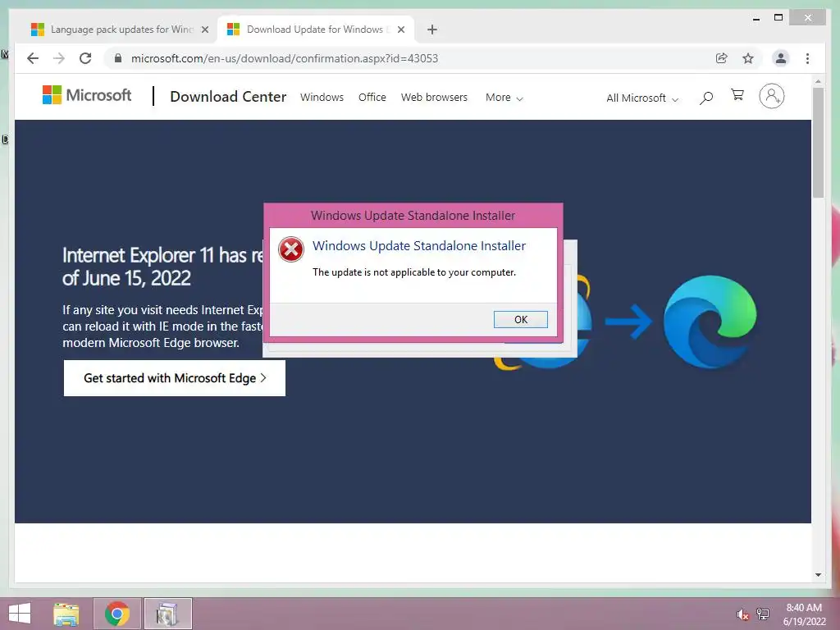Viewport: 840px width, 630px height.
Task: Close the Download Update for Windows tab
Action: 400,30
